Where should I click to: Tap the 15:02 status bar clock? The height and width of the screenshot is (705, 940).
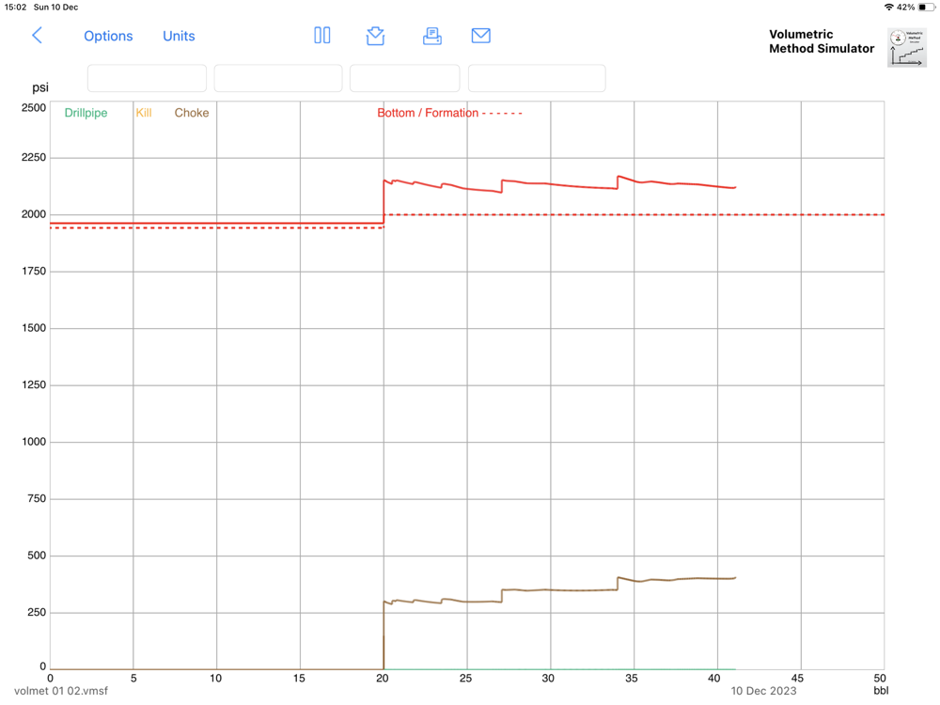[16, 8]
